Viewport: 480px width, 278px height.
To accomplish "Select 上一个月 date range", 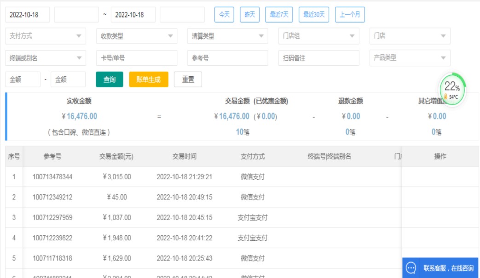I will 350,15.
